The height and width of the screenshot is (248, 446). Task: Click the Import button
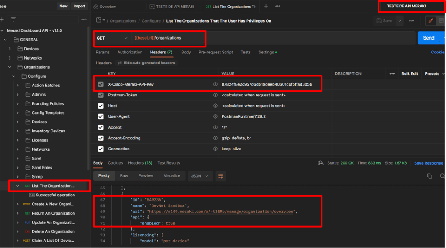click(79, 6)
